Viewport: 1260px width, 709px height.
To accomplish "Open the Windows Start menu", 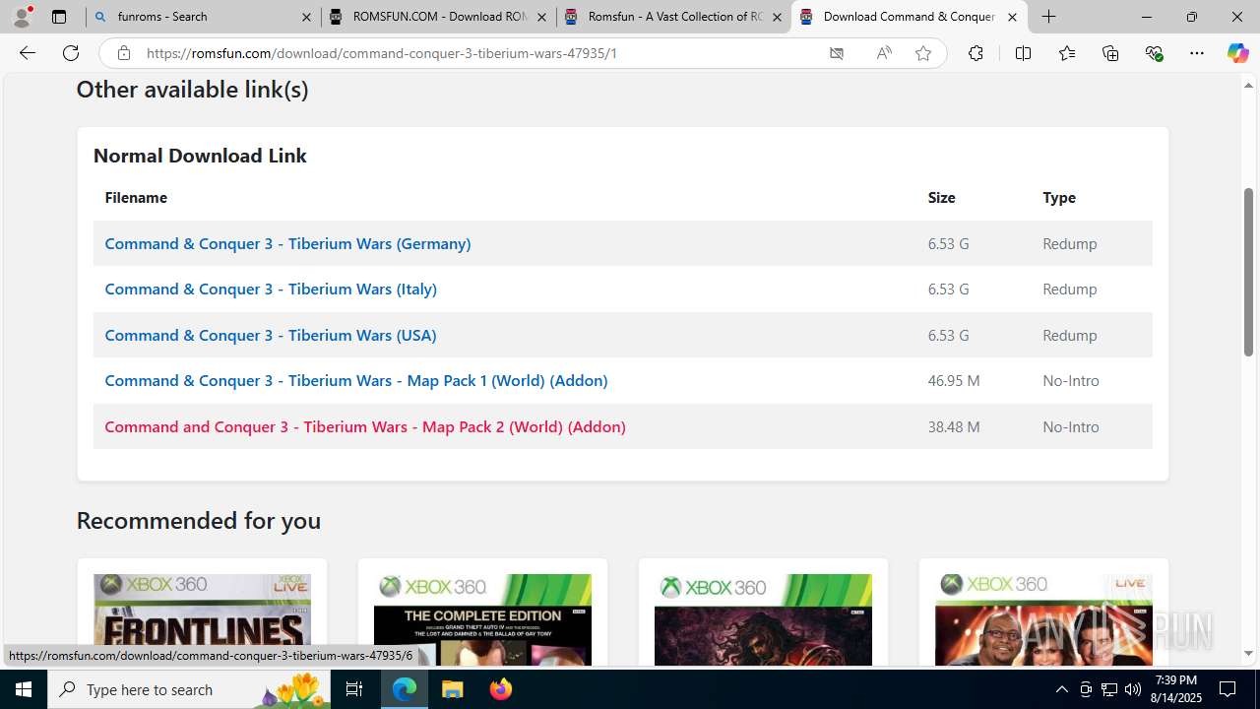I will [x=24, y=689].
